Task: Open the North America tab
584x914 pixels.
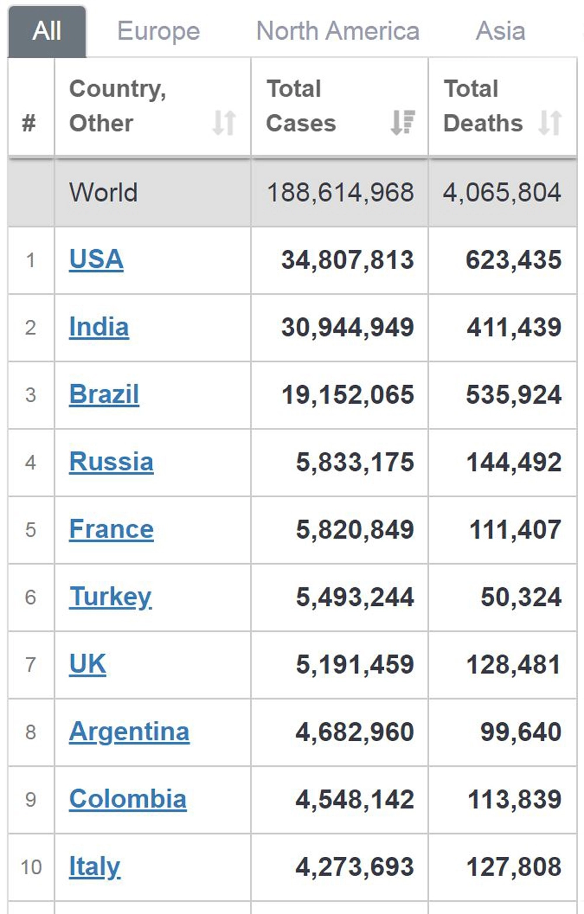Action: [338, 32]
